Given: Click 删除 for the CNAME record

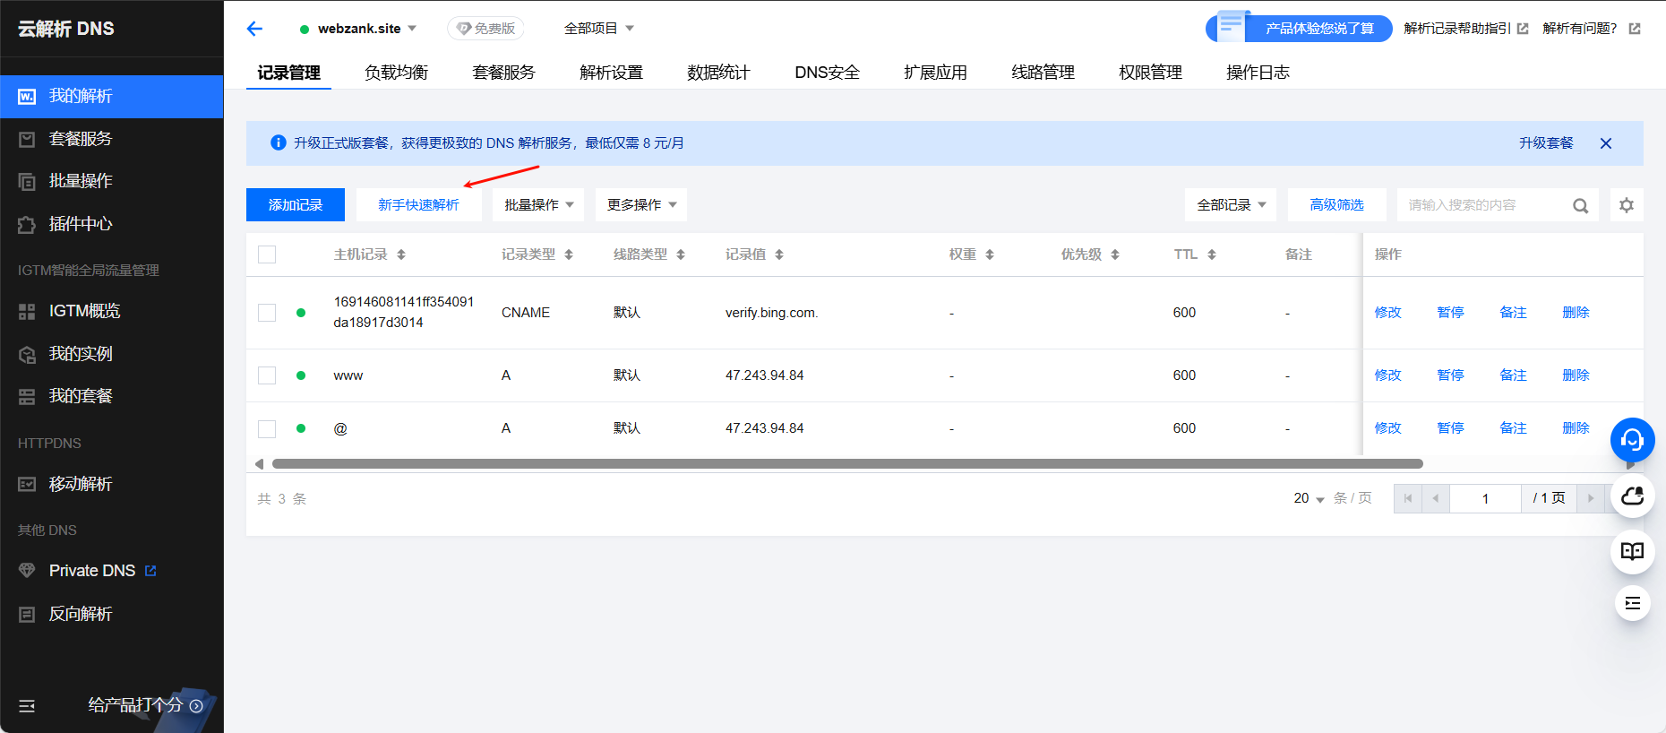Looking at the screenshot, I should (1576, 313).
